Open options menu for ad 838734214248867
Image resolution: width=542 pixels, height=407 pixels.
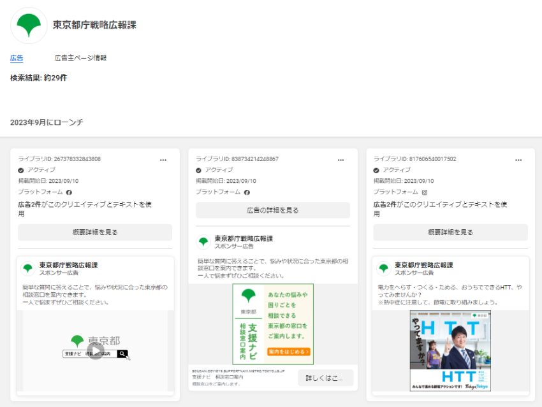[x=341, y=160]
